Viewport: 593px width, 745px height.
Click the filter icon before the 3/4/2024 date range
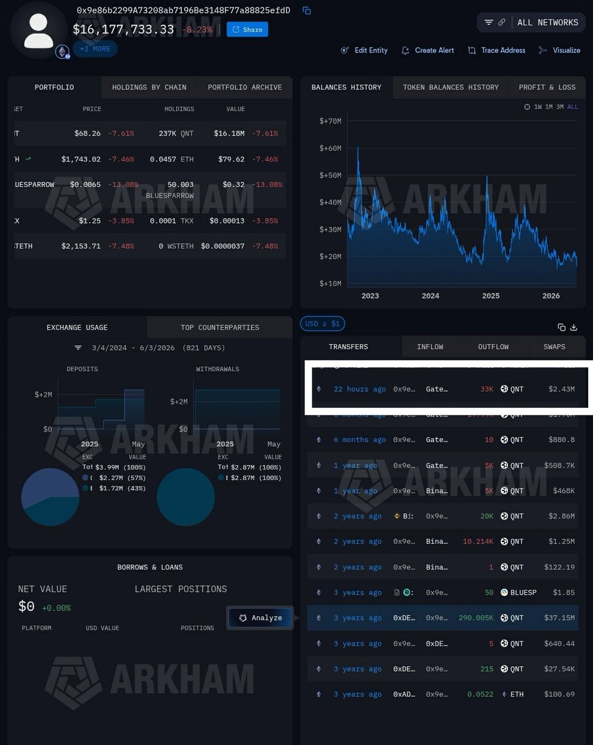(x=78, y=348)
